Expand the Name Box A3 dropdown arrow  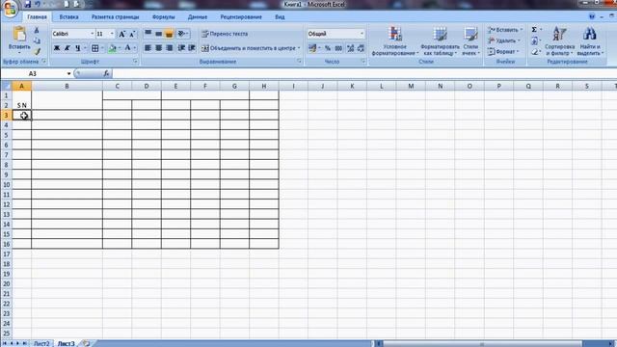(x=68, y=73)
